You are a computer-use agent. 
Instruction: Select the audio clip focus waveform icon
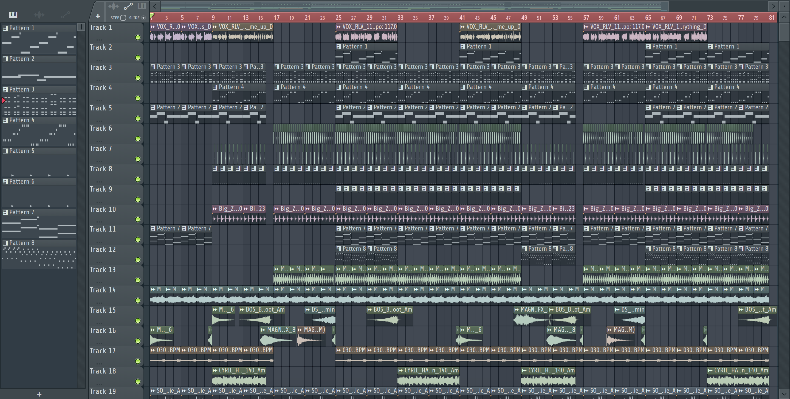click(x=113, y=6)
